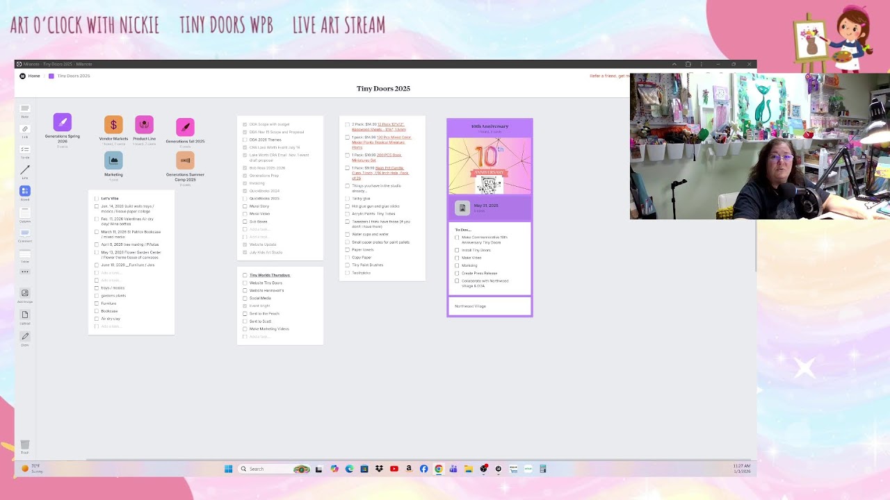Screen dimensions: 890x500
Task: Check the Let's Vibe task
Action: 97,199
